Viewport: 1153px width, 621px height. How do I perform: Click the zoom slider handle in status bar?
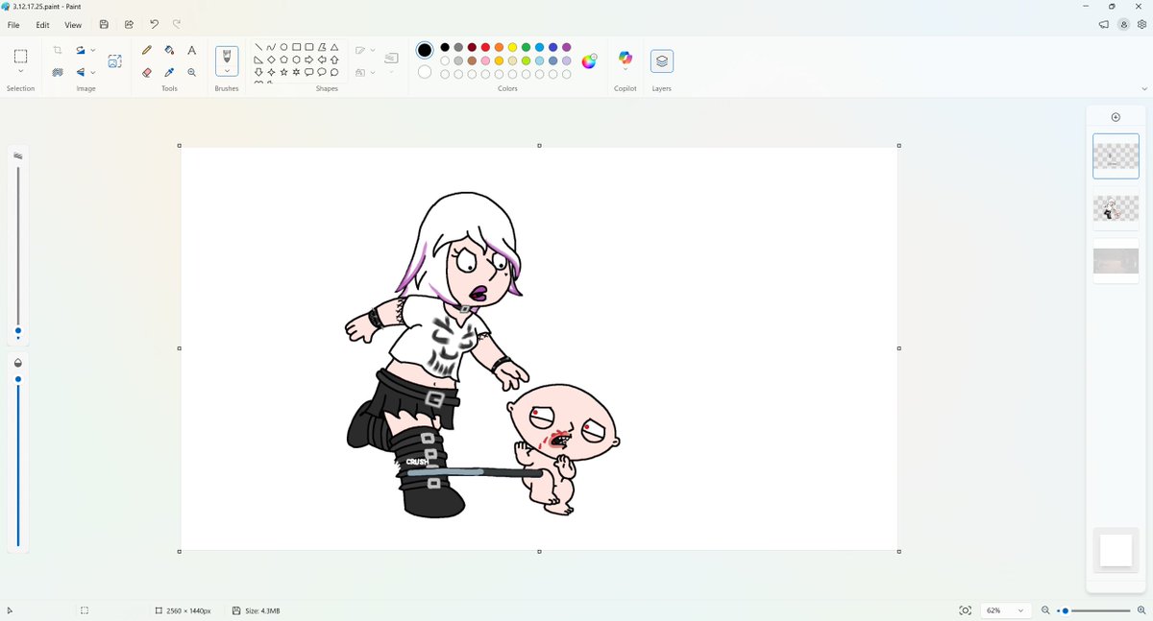pyautogui.click(x=1066, y=610)
